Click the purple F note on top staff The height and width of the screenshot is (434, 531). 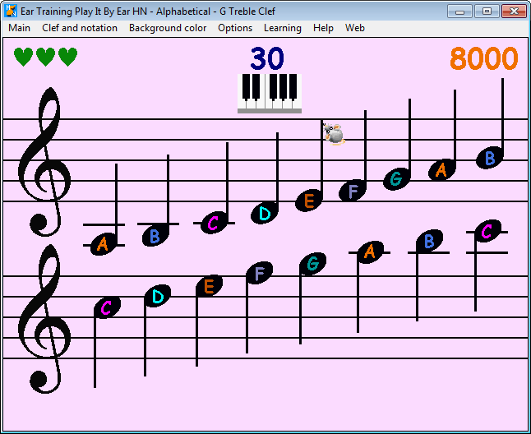(x=353, y=191)
